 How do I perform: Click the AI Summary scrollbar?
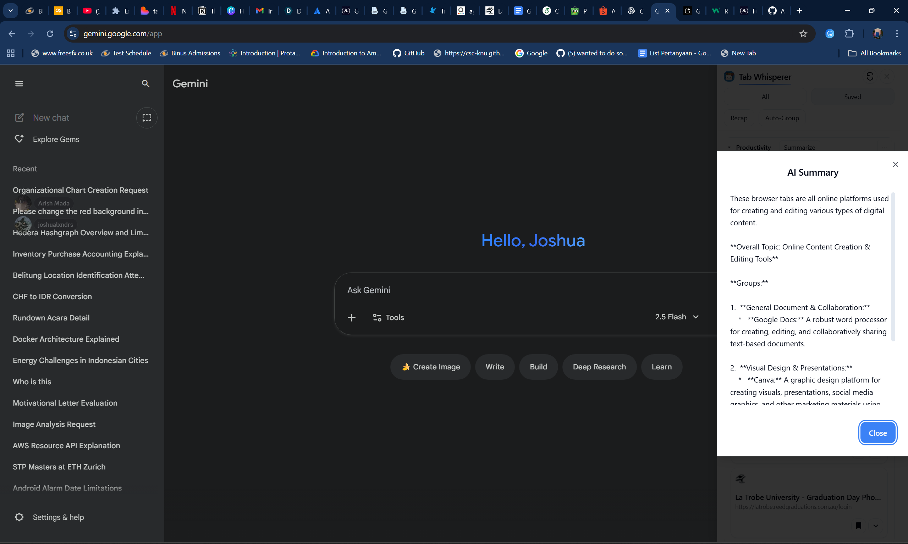(893, 266)
